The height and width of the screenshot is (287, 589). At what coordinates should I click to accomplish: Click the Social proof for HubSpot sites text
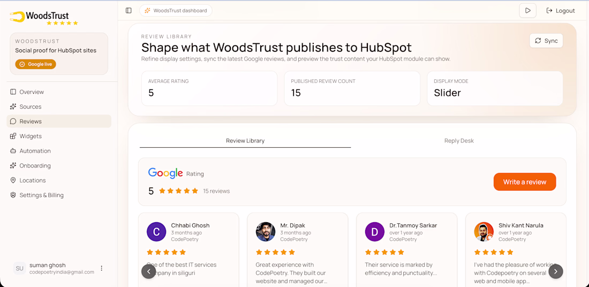(x=56, y=50)
